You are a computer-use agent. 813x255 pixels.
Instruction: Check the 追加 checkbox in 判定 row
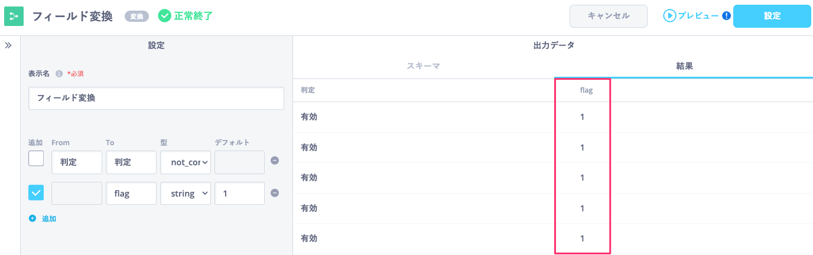click(x=36, y=159)
